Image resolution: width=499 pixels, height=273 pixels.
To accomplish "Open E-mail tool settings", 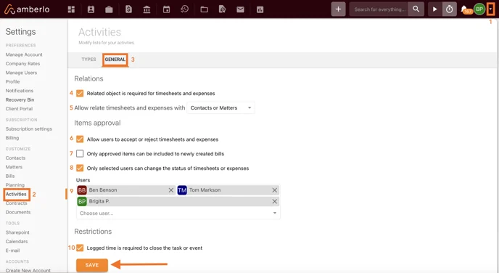I will [x=13, y=250].
